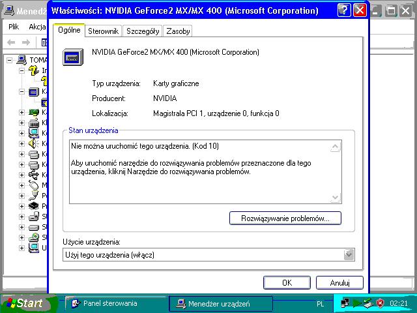Screen dimensions: 417x313
Task: Select the CD-ROM drives icon in device tree
Action: [34, 237]
